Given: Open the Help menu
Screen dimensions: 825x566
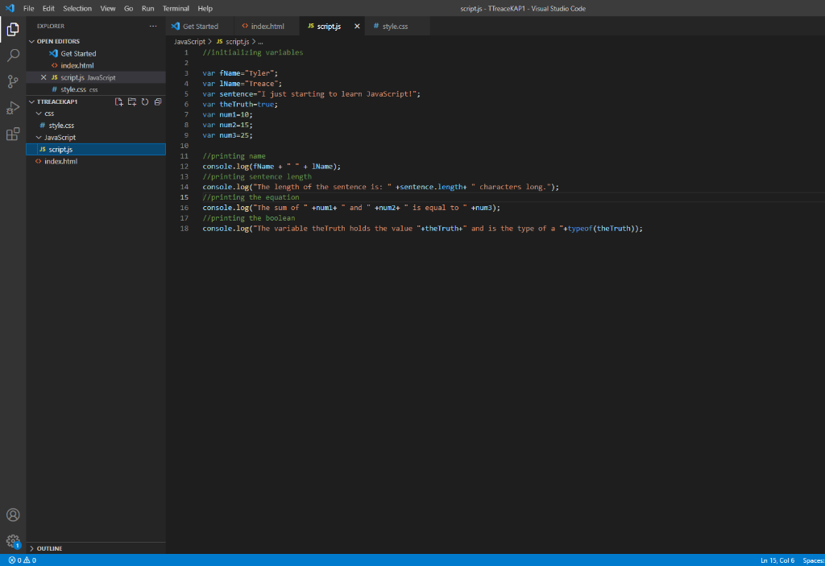Looking at the screenshot, I should point(205,8).
